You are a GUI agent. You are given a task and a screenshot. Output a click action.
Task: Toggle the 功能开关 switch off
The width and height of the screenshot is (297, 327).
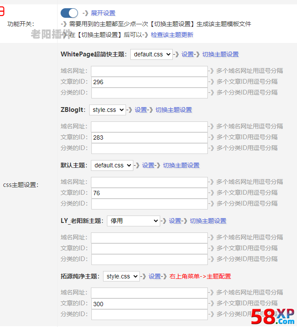point(69,13)
